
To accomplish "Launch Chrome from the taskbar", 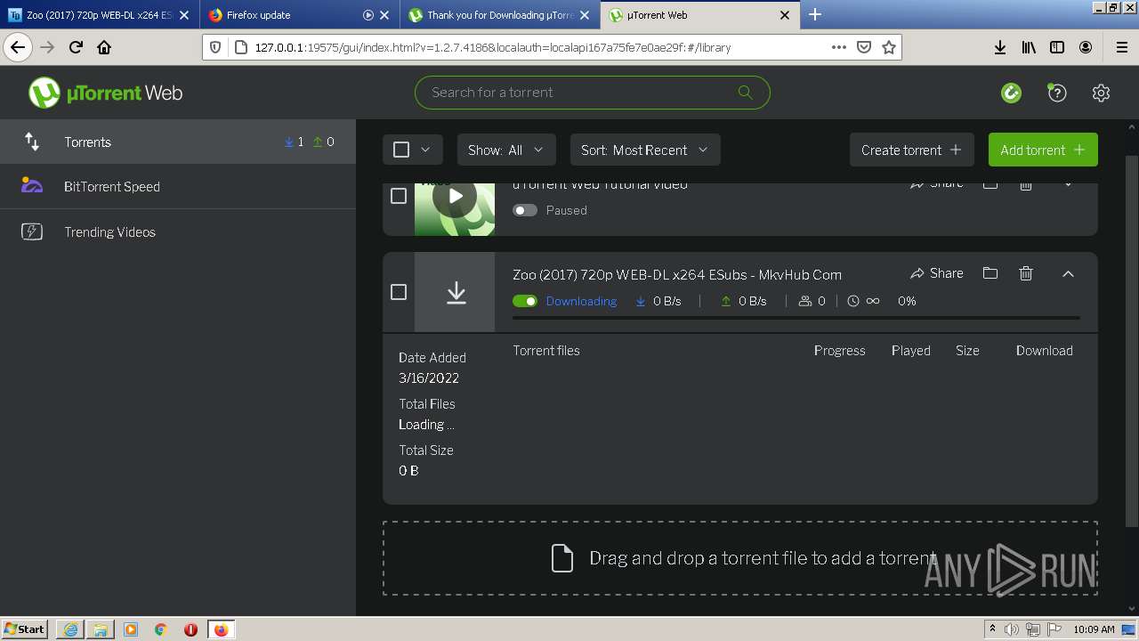I will pyautogui.click(x=161, y=629).
